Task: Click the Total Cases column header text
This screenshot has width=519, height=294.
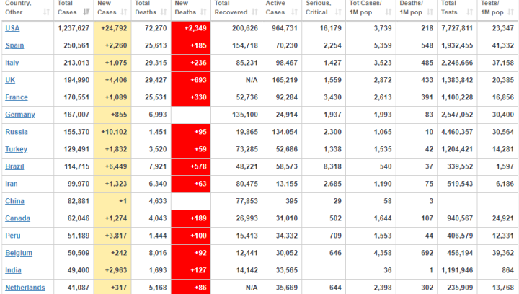Action: click(x=67, y=8)
